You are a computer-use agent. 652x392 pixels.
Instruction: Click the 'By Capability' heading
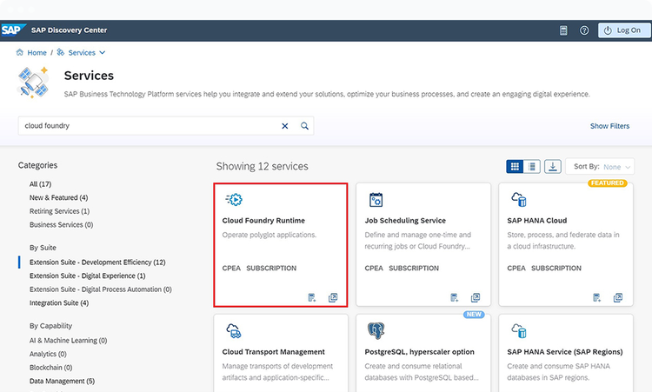[50, 326]
